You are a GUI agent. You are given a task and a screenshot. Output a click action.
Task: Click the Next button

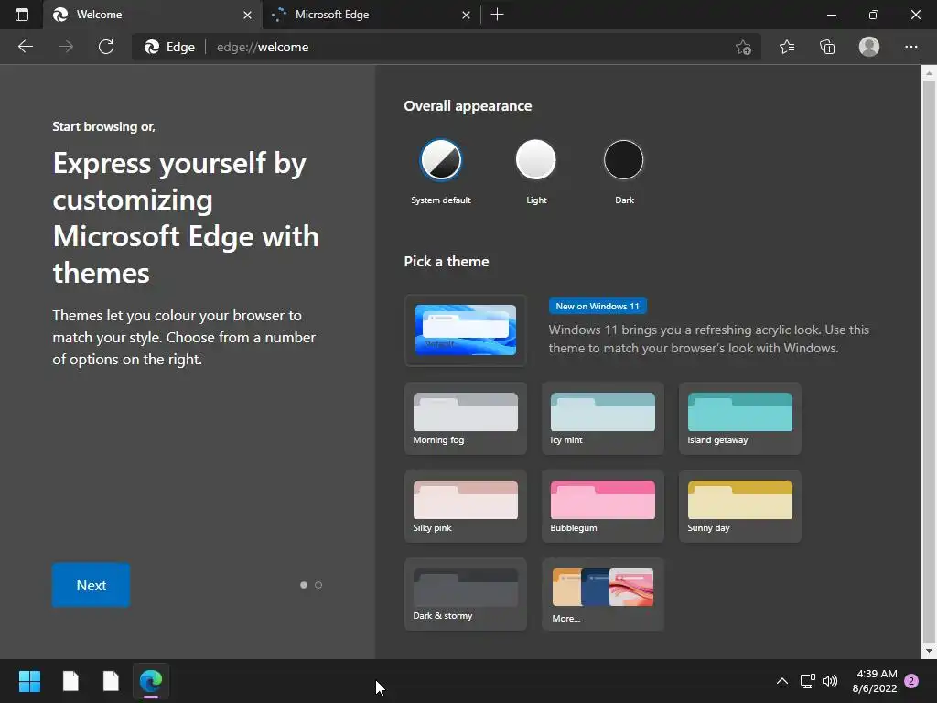91,585
